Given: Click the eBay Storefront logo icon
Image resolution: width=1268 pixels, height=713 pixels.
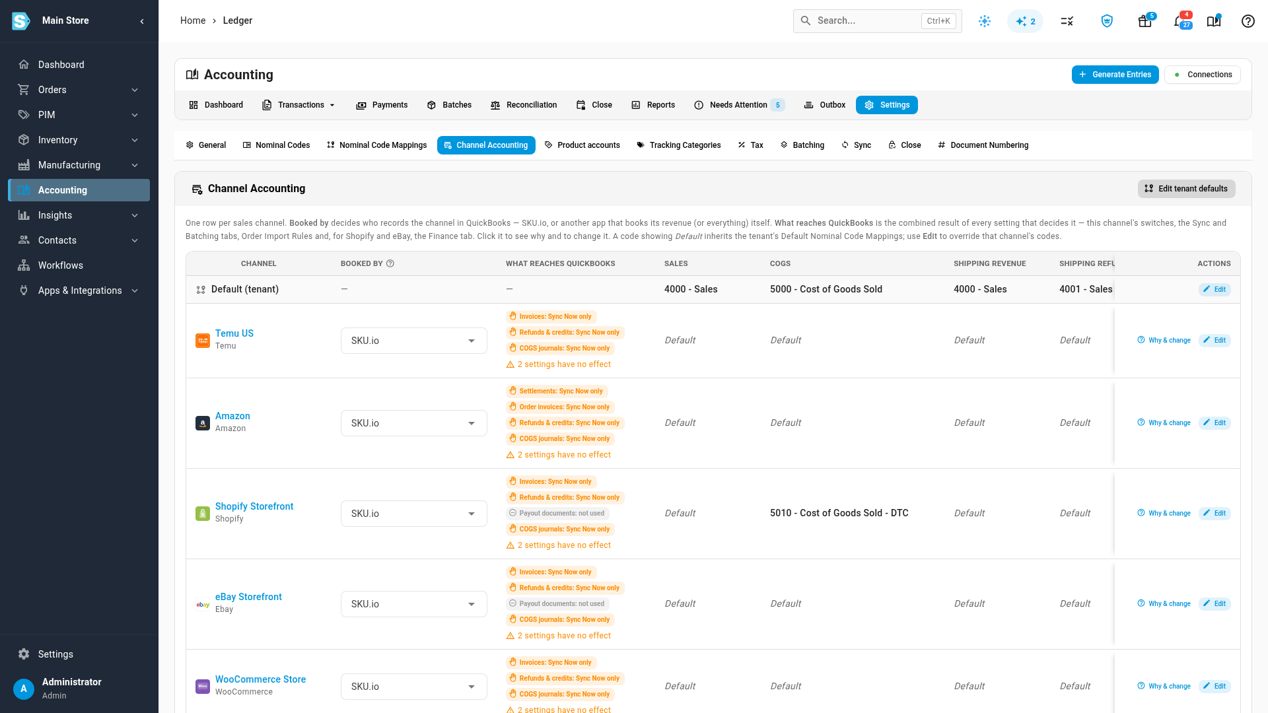Looking at the screenshot, I should pyautogui.click(x=203, y=604).
